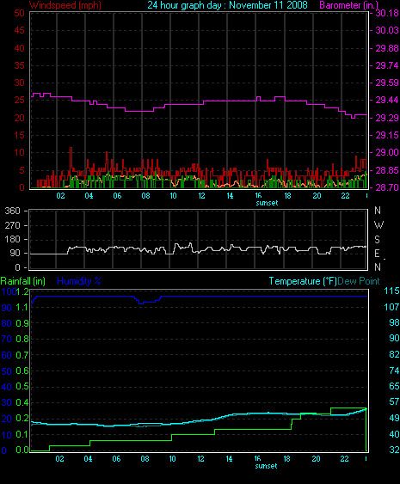The width and height of the screenshot is (400, 484).
Task: Click blue humidity axis value "70"
Action: (7, 340)
